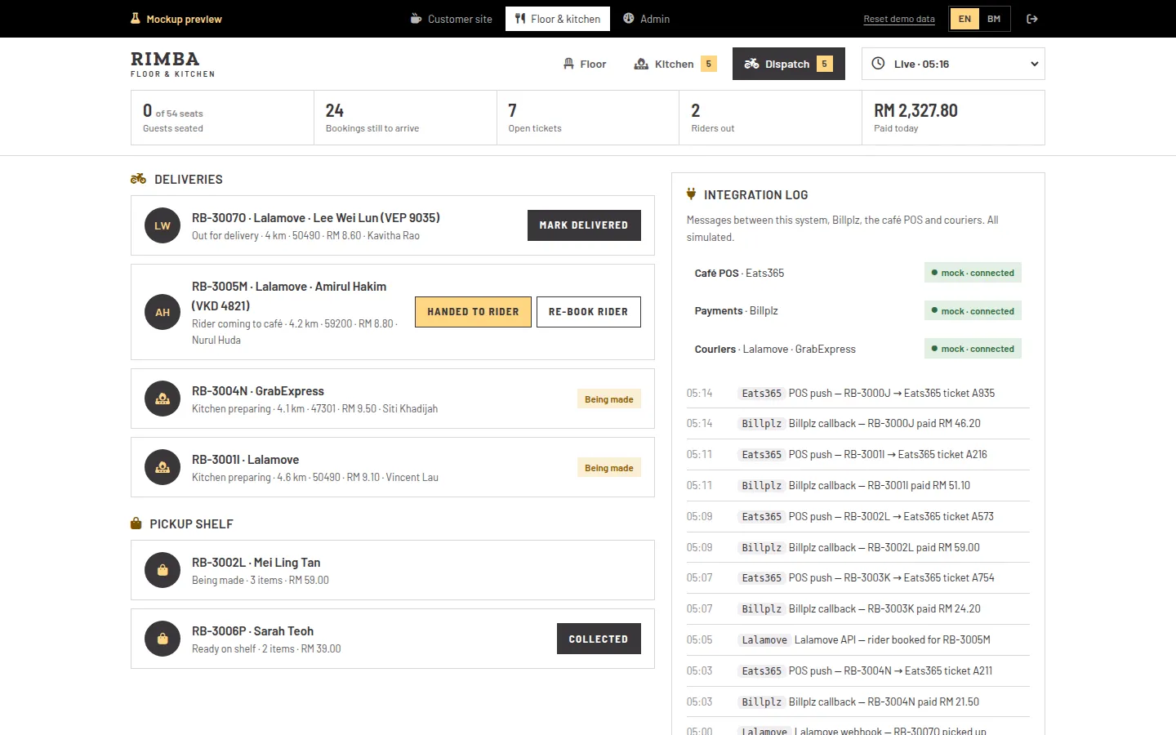1176x735 pixels.
Task: Click the 24 Bookings still to arrive stat
Action: coord(405,118)
